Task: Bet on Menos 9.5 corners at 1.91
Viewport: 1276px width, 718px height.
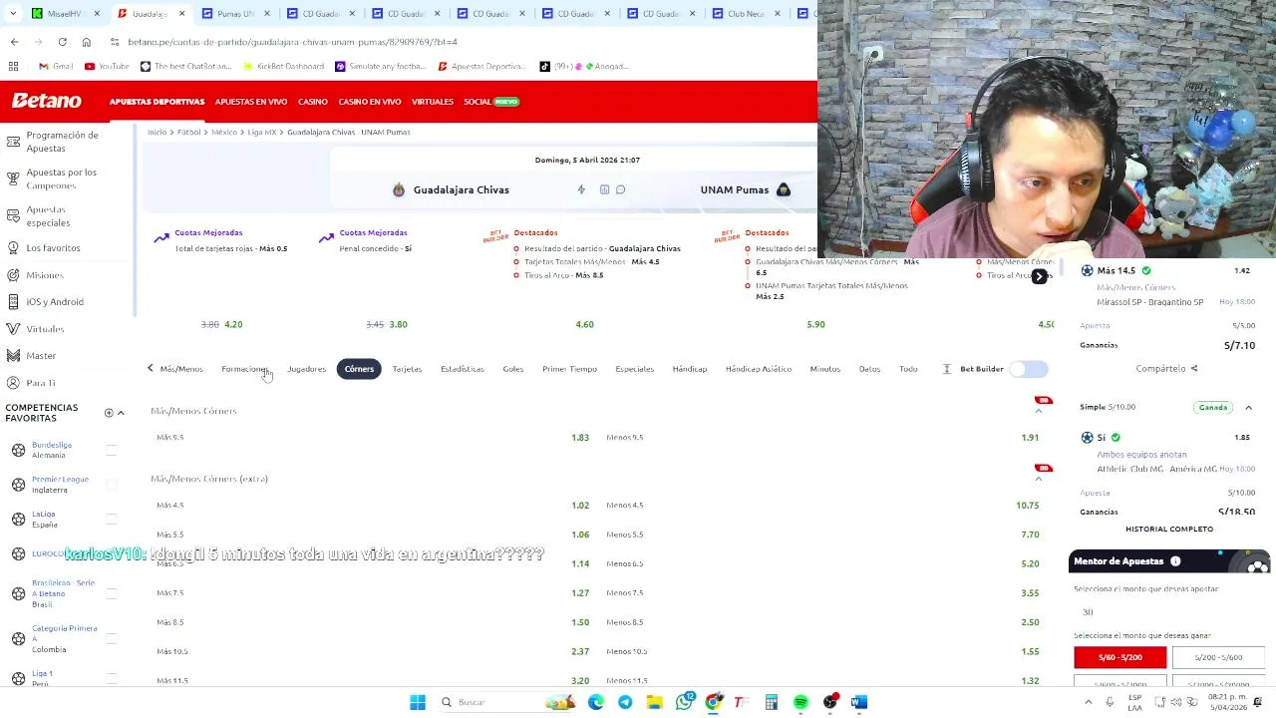Action: coord(821,437)
